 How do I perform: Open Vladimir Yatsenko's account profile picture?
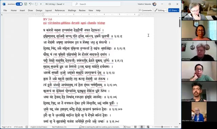155,4
